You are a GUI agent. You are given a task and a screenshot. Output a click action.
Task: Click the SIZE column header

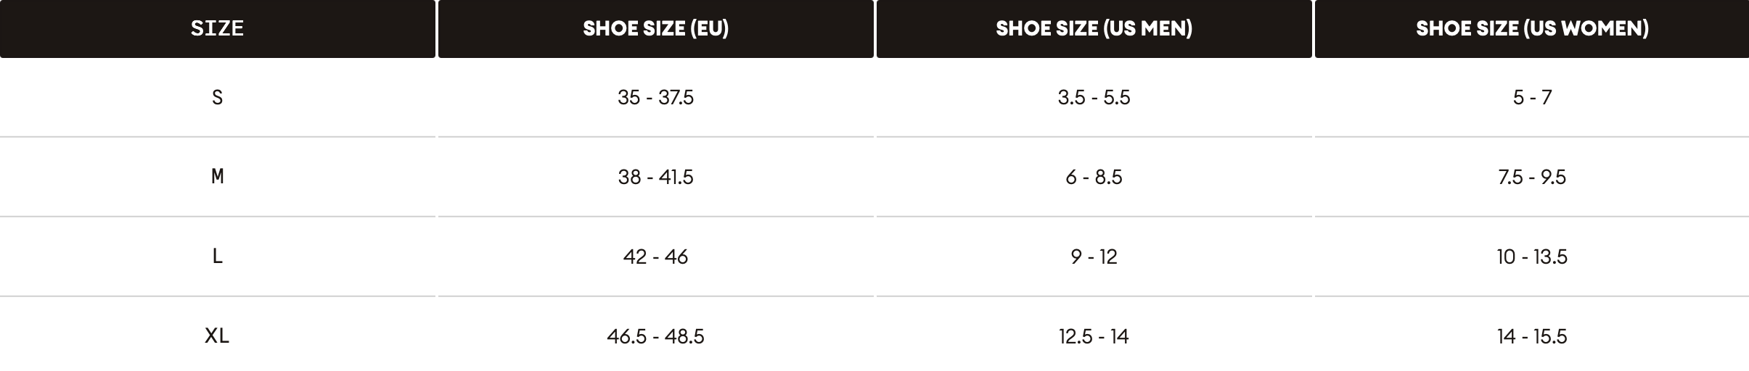[217, 28]
